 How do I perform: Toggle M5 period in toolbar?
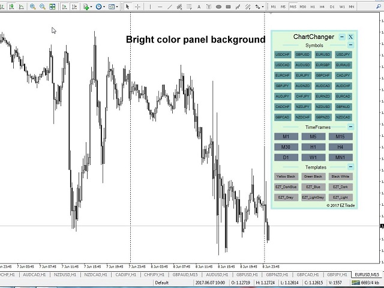[x=283, y=7]
